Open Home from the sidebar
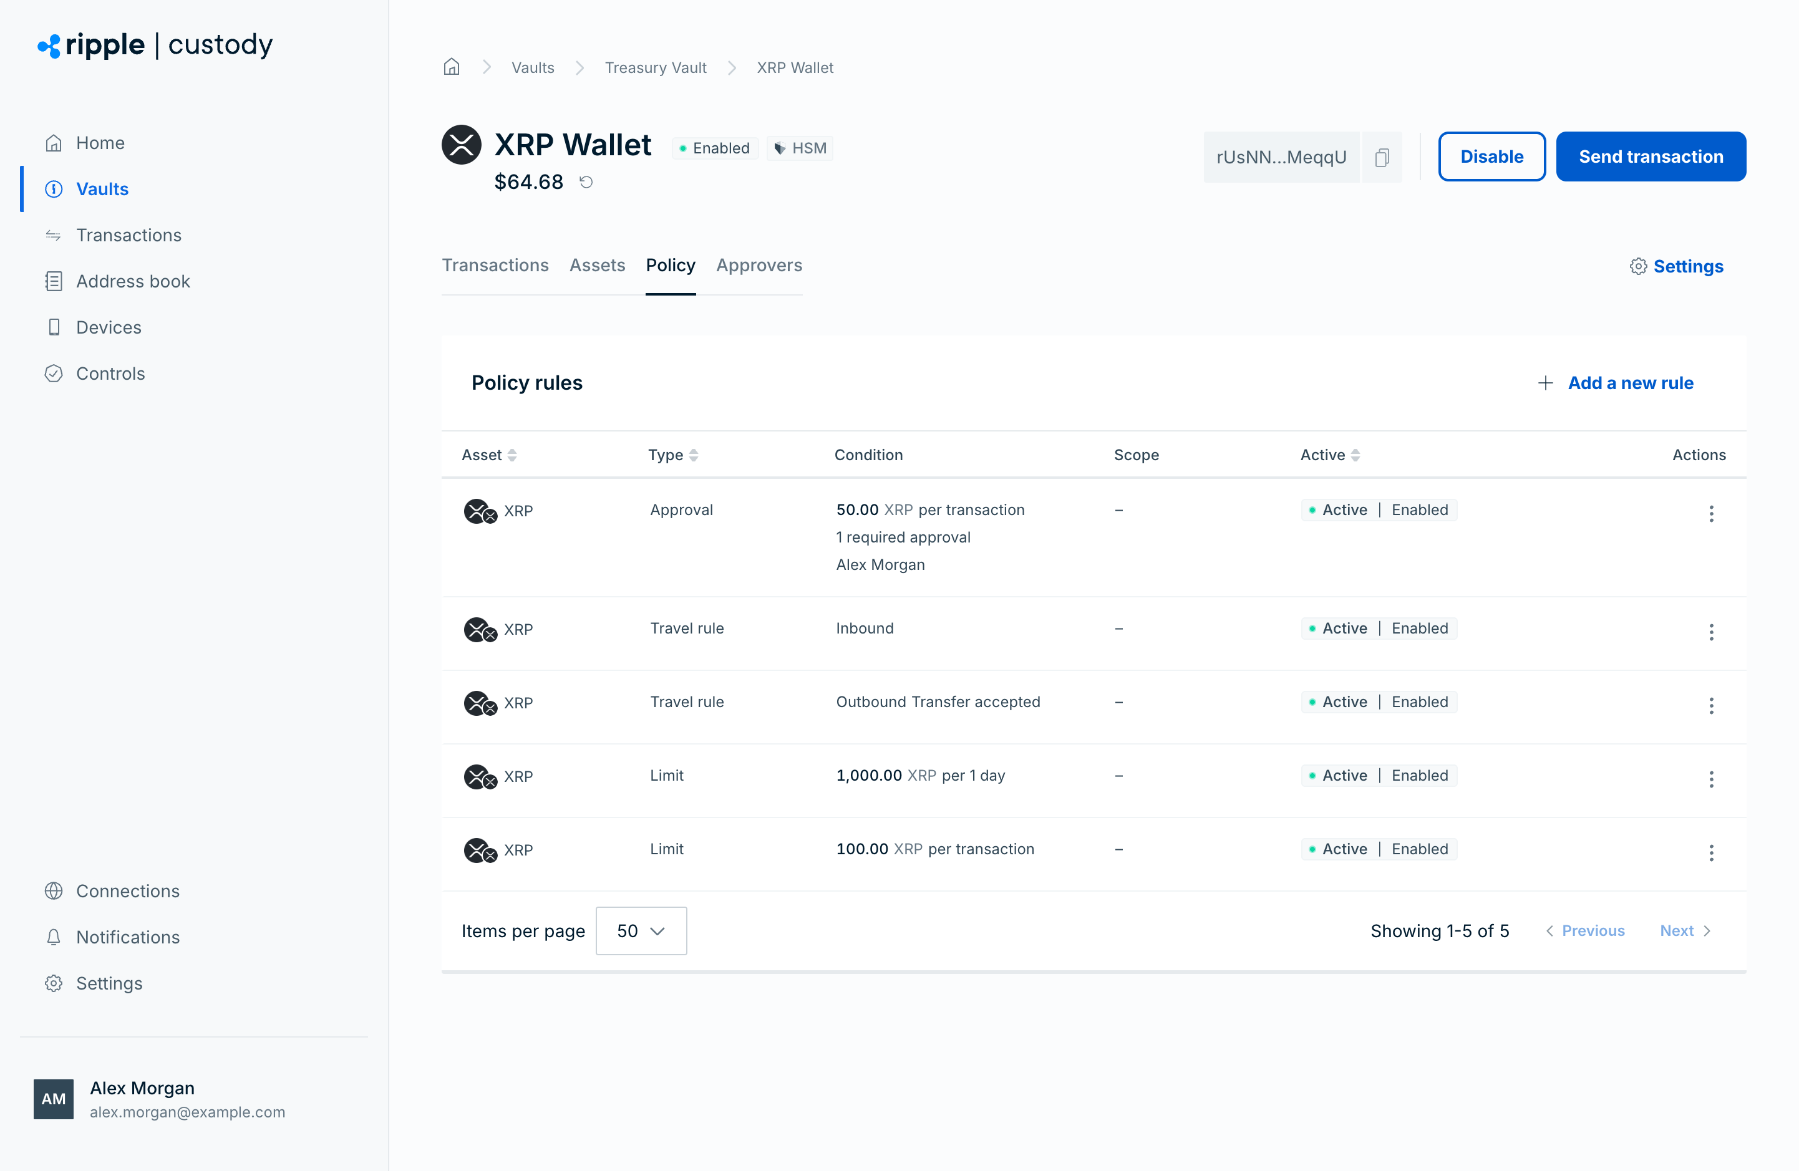Screen dimensions: 1799x1171 (100, 143)
